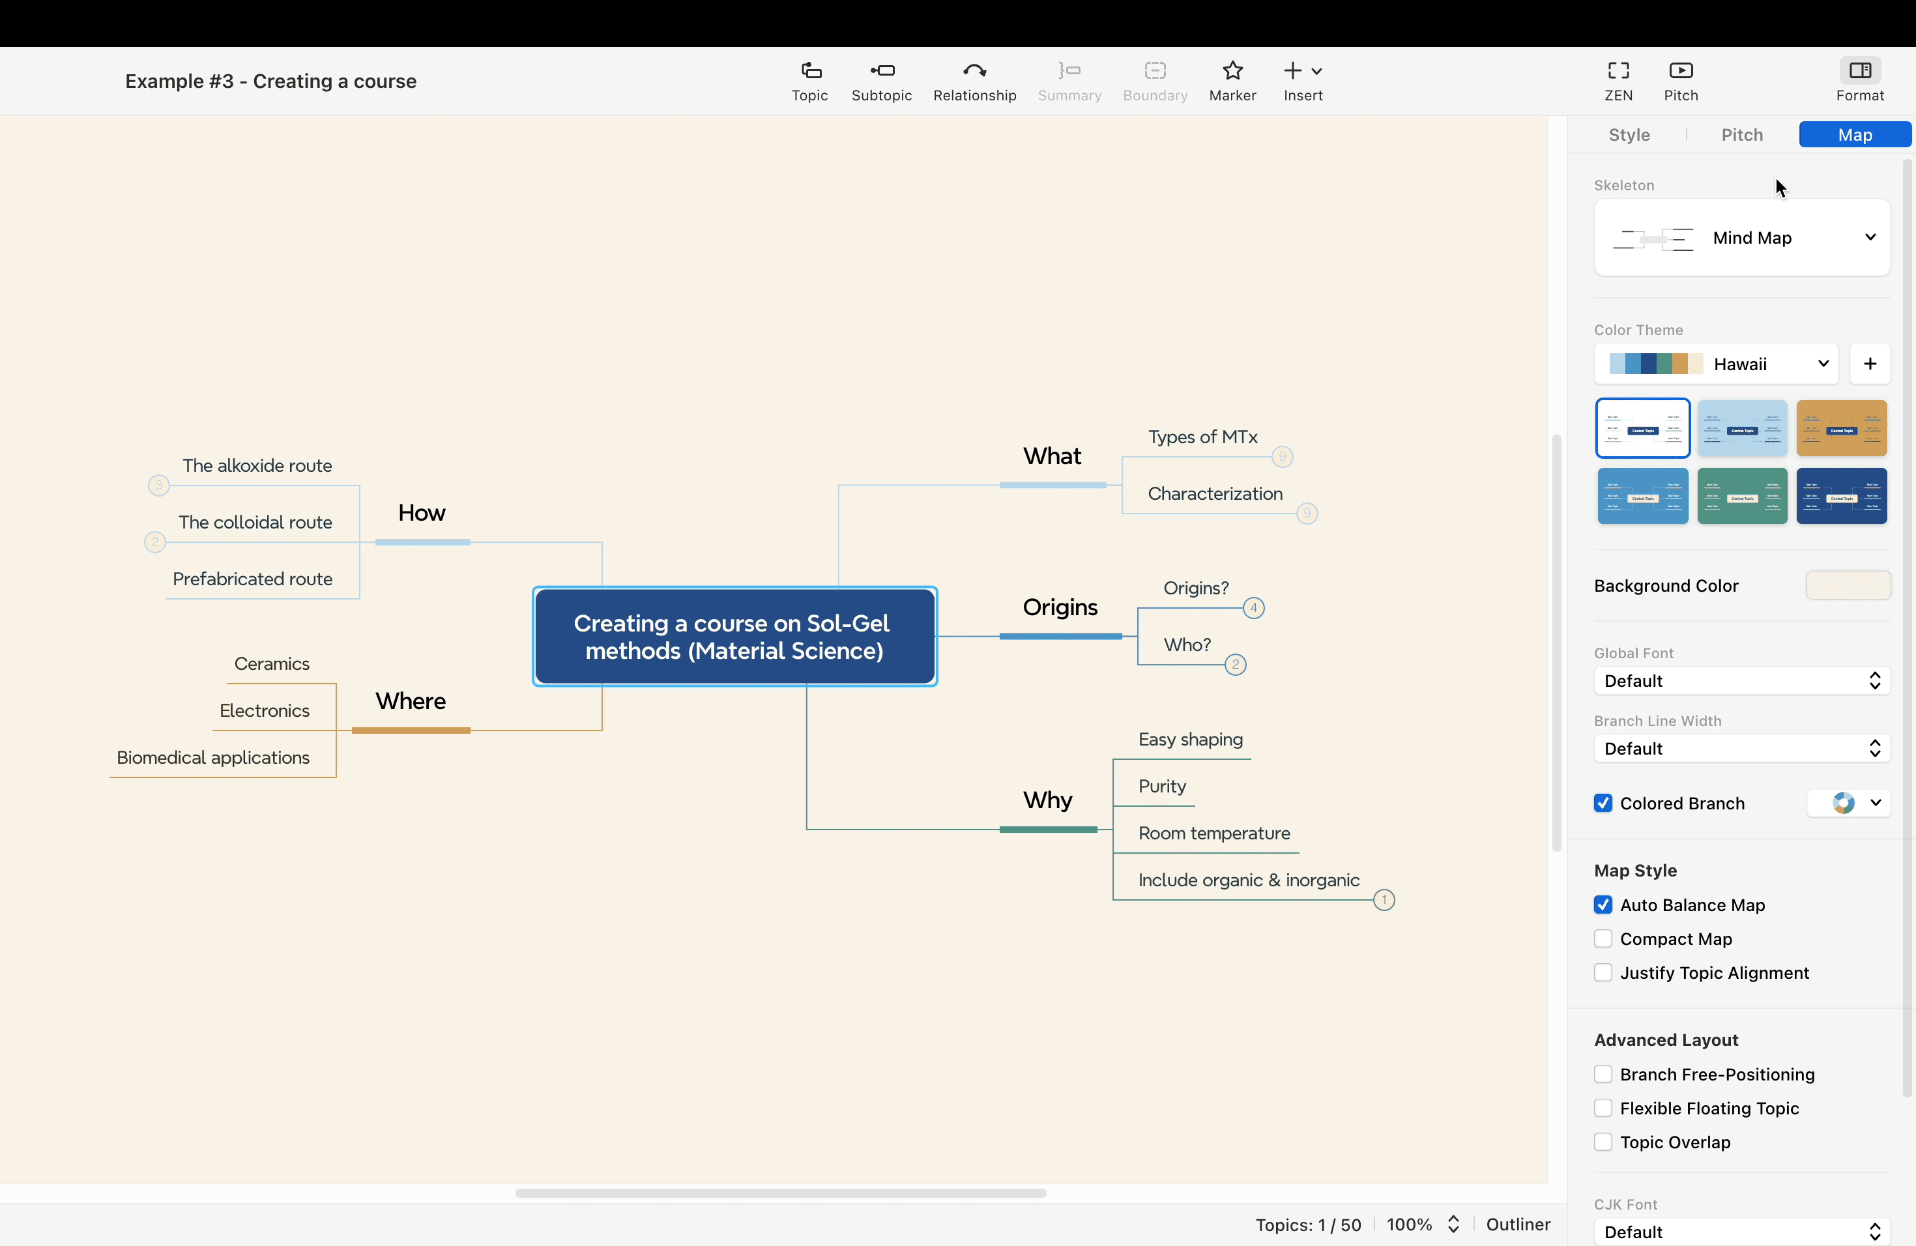Image resolution: width=1916 pixels, height=1246 pixels.
Task: Open the Skeleton Mind Map dropdown
Action: pyautogui.click(x=1742, y=237)
